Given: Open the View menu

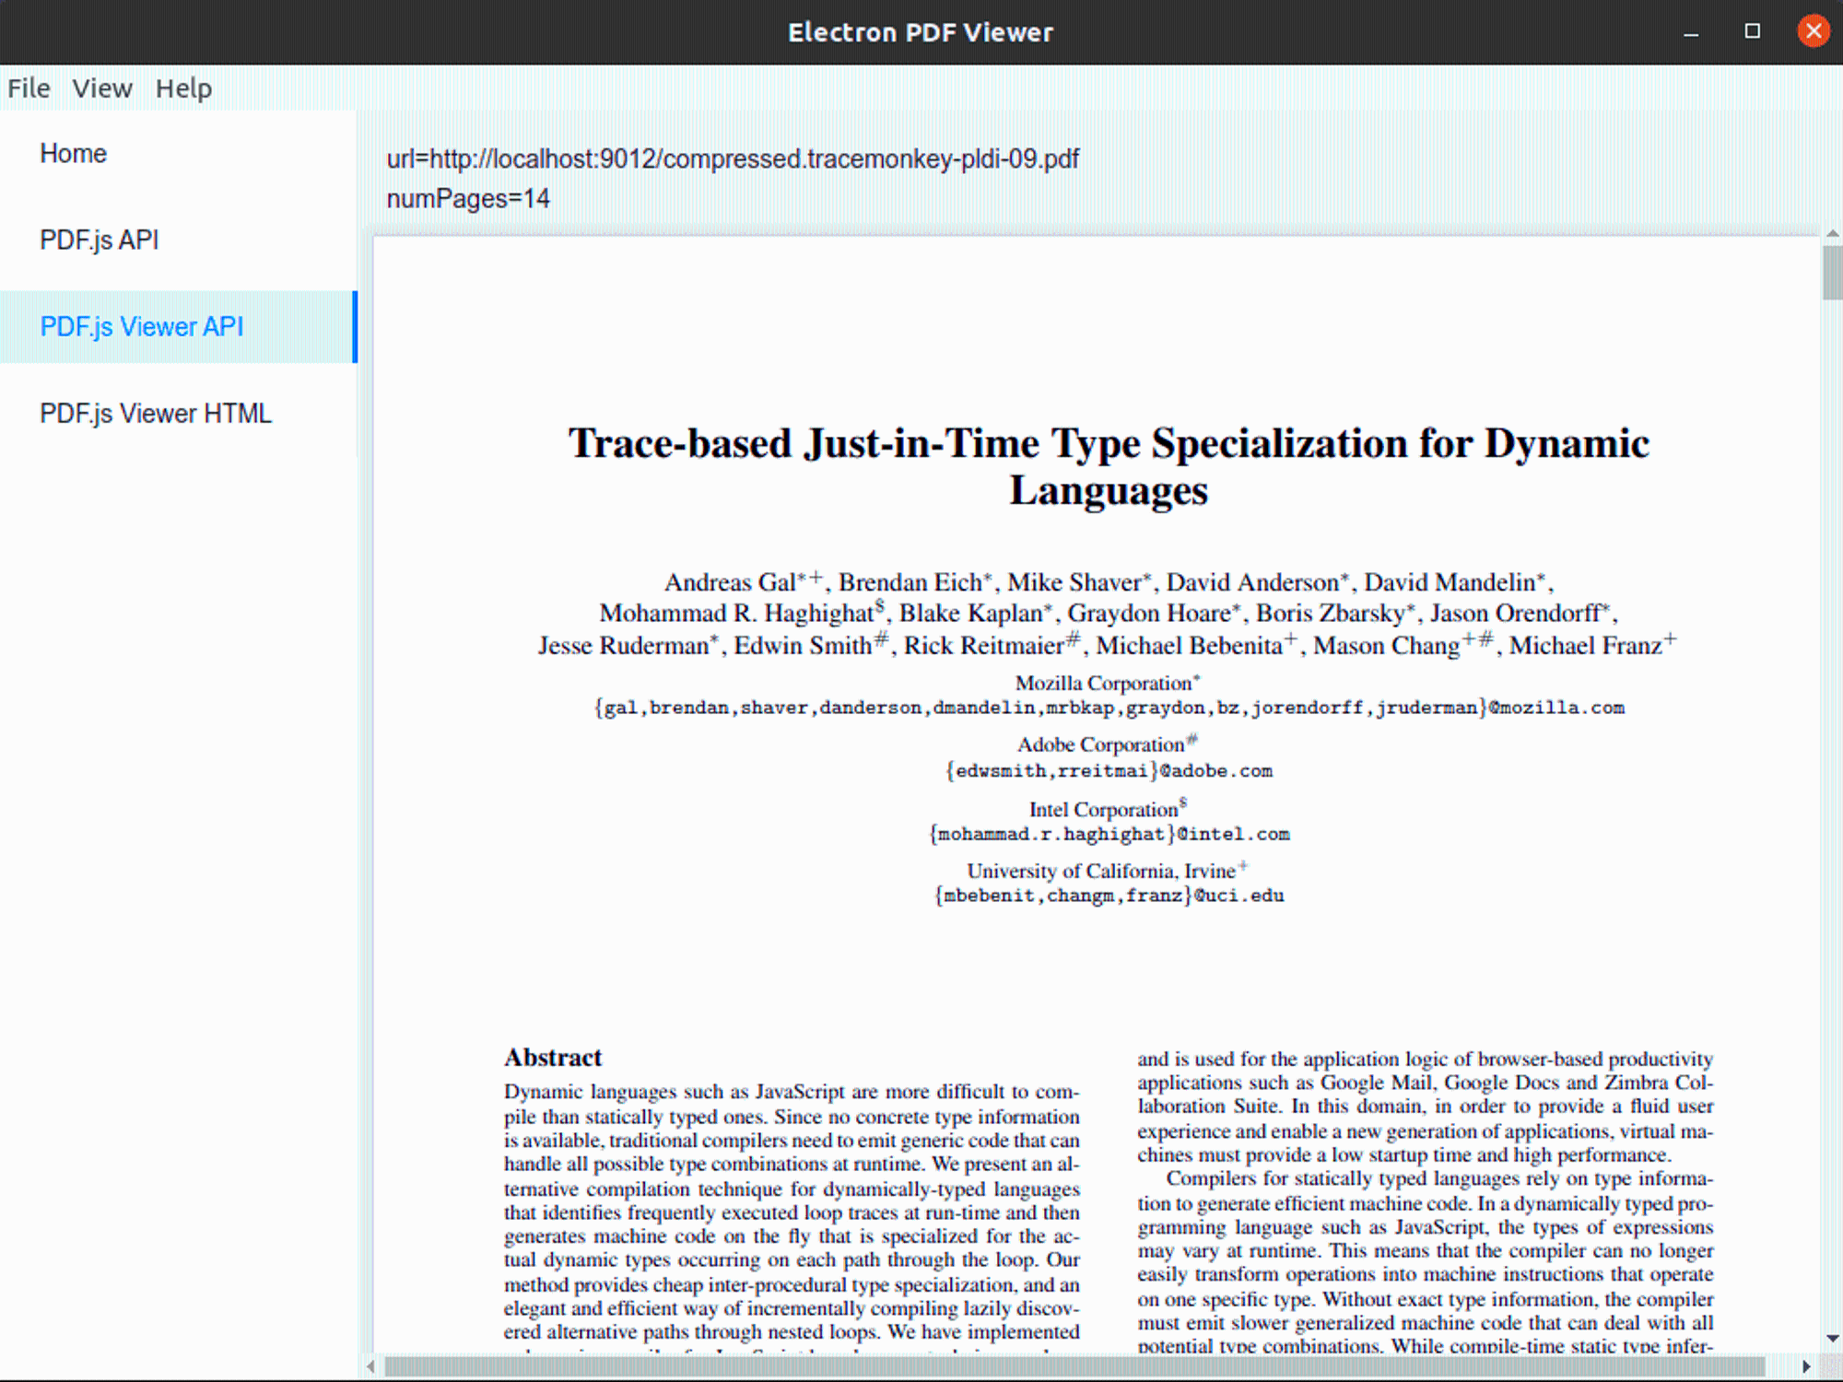Looking at the screenshot, I should click(102, 88).
